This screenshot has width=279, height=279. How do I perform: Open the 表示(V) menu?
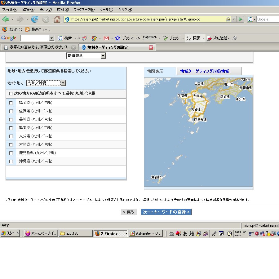(46, 10)
